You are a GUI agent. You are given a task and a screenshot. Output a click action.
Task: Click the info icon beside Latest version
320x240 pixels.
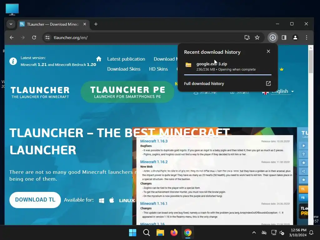coord(13,61)
